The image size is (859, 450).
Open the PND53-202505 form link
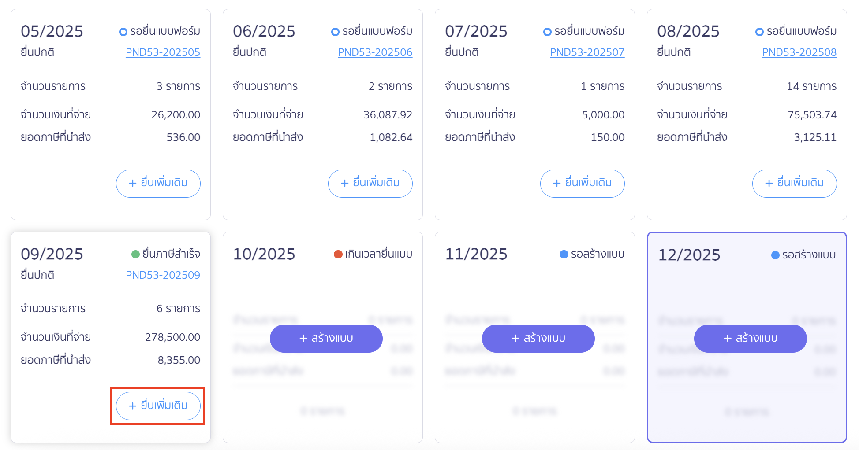[163, 52]
